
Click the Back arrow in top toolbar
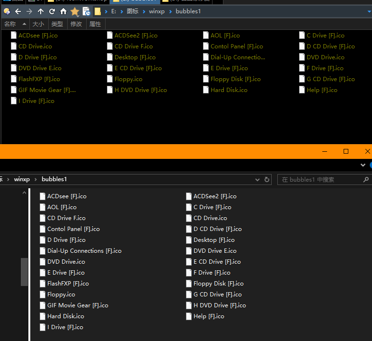[18, 11]
